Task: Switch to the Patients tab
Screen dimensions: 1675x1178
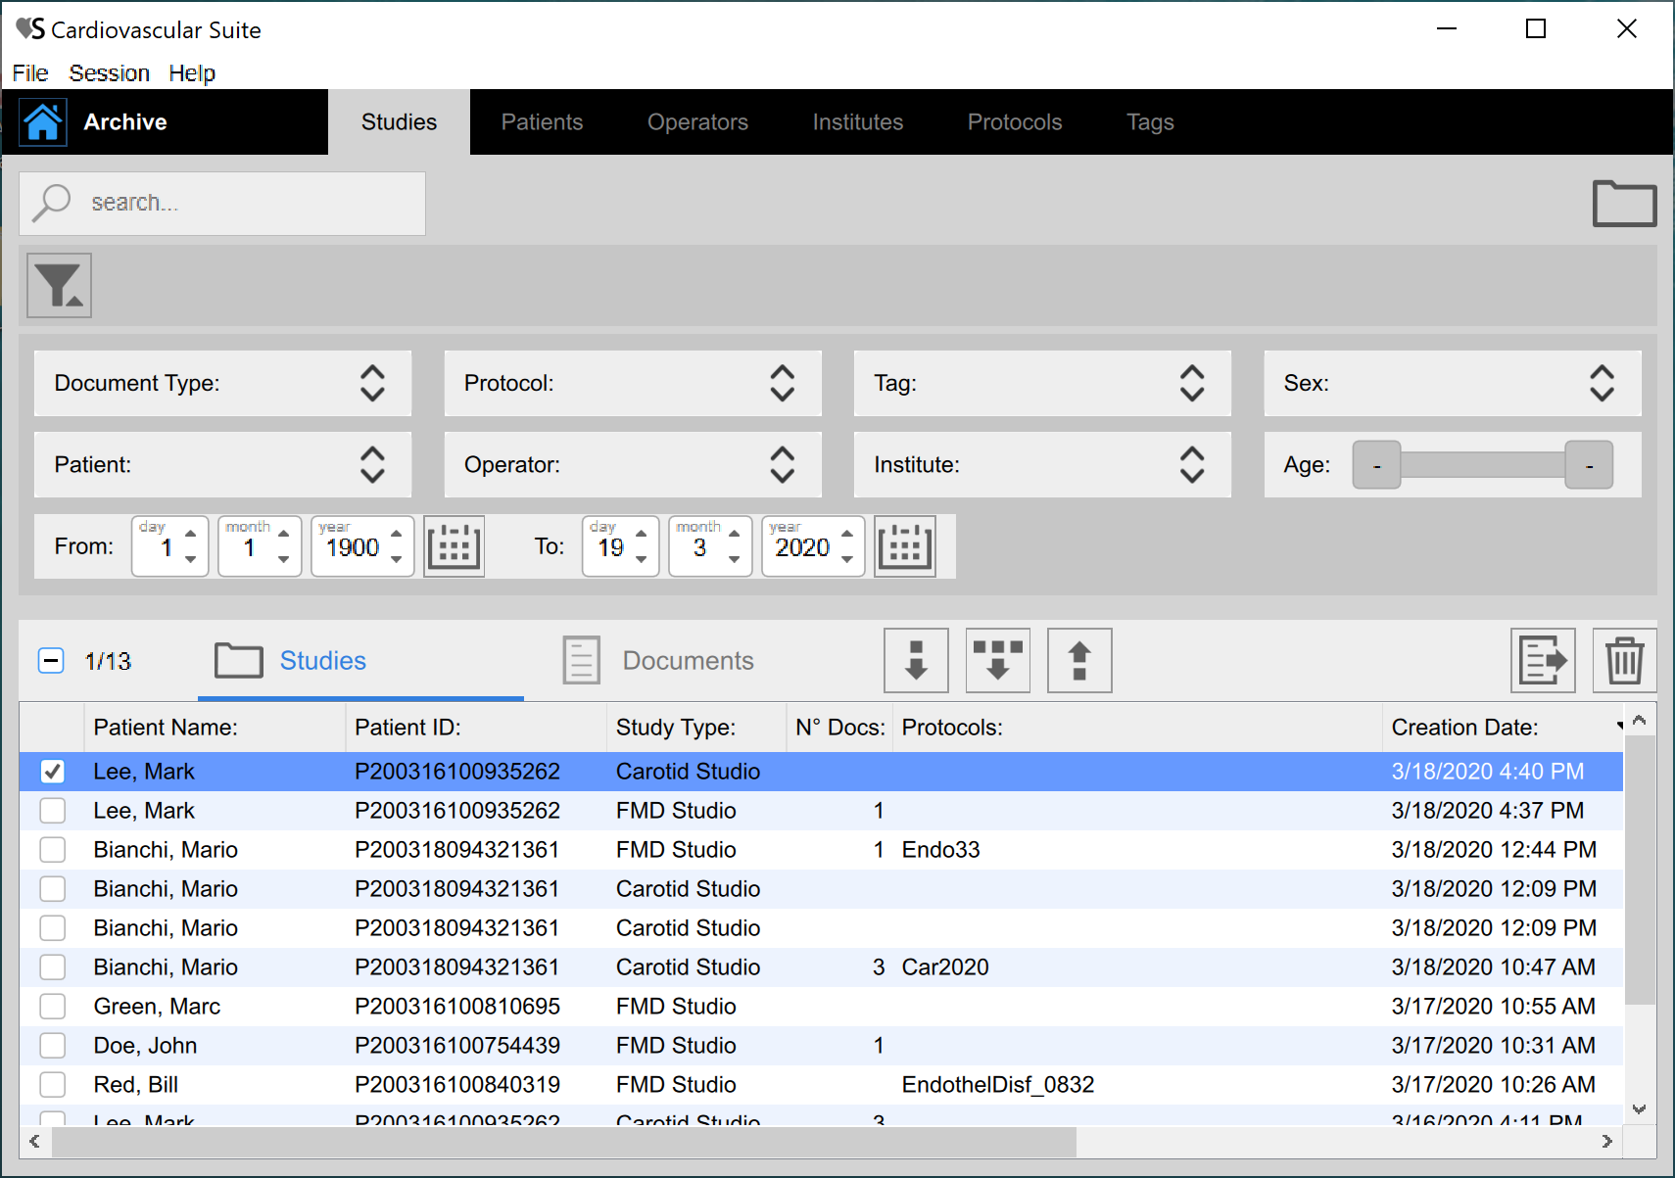Action: (542, 122)
